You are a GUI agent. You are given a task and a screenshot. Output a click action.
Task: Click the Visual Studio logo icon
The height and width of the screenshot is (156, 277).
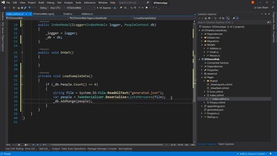point(3,2)
